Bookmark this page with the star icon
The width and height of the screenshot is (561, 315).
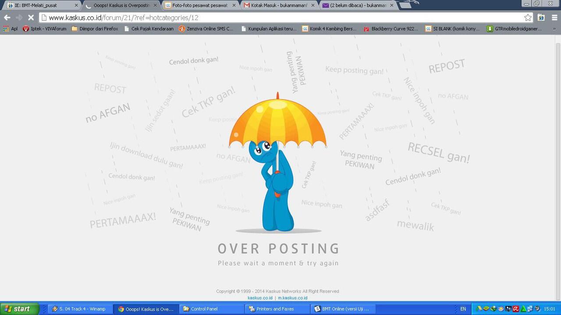click(x=528, y=17)
